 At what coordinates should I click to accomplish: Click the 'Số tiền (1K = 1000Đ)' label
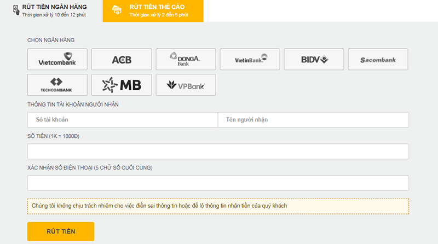coord(53,136)
